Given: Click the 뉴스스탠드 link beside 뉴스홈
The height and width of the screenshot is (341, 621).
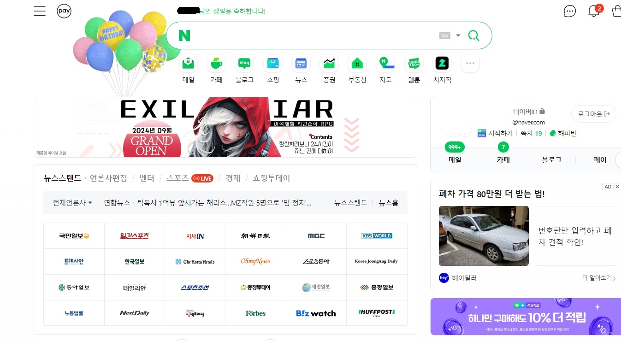Looking at the screenshot, I should click(x=350, y=203).
